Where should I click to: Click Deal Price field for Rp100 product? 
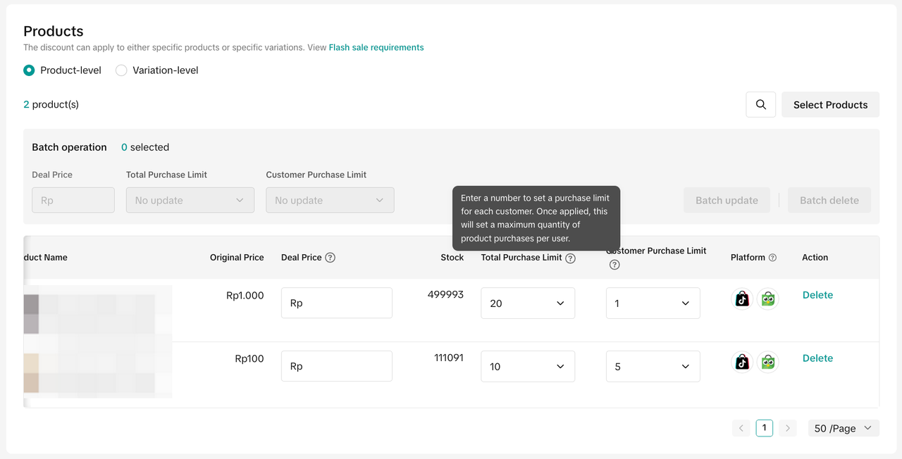[x=337, y=367]
